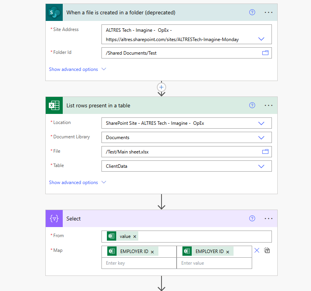This screenshot has width=311, height=291.
Task: Open help for the file created trigger
Action: [x=252, y=12]
